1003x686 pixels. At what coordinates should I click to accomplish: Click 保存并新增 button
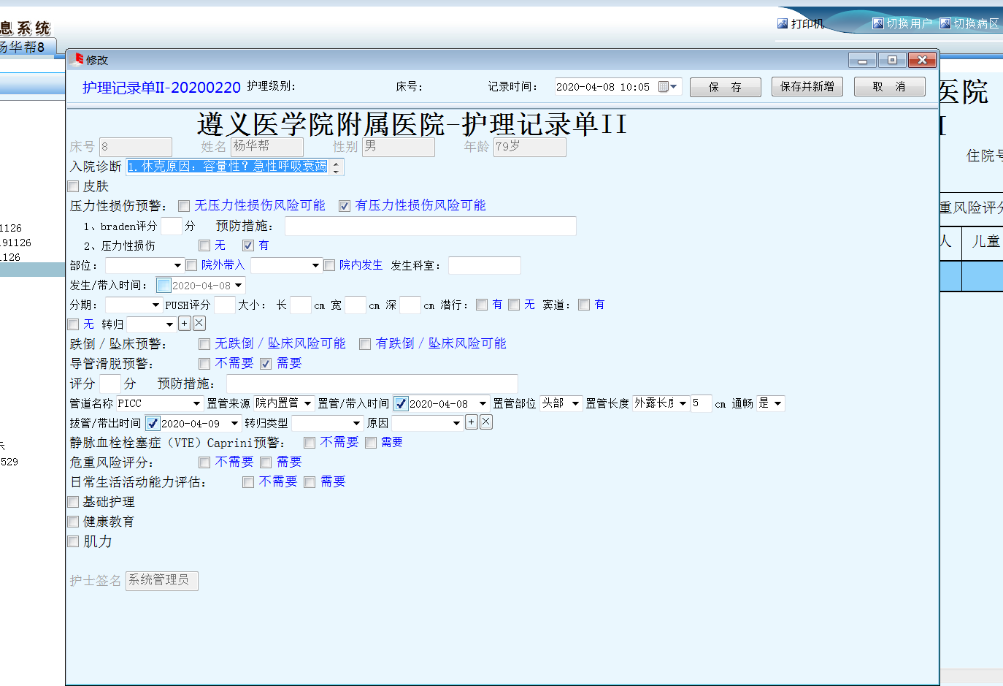click(x=807, y=87)
